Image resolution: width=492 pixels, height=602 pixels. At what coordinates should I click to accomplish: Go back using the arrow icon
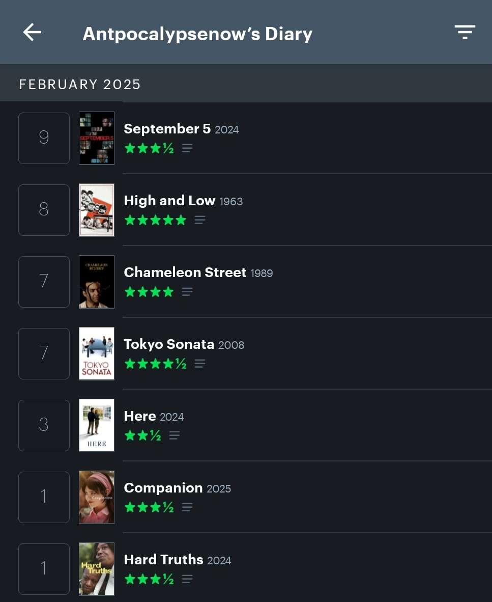[x=32, y=33]
